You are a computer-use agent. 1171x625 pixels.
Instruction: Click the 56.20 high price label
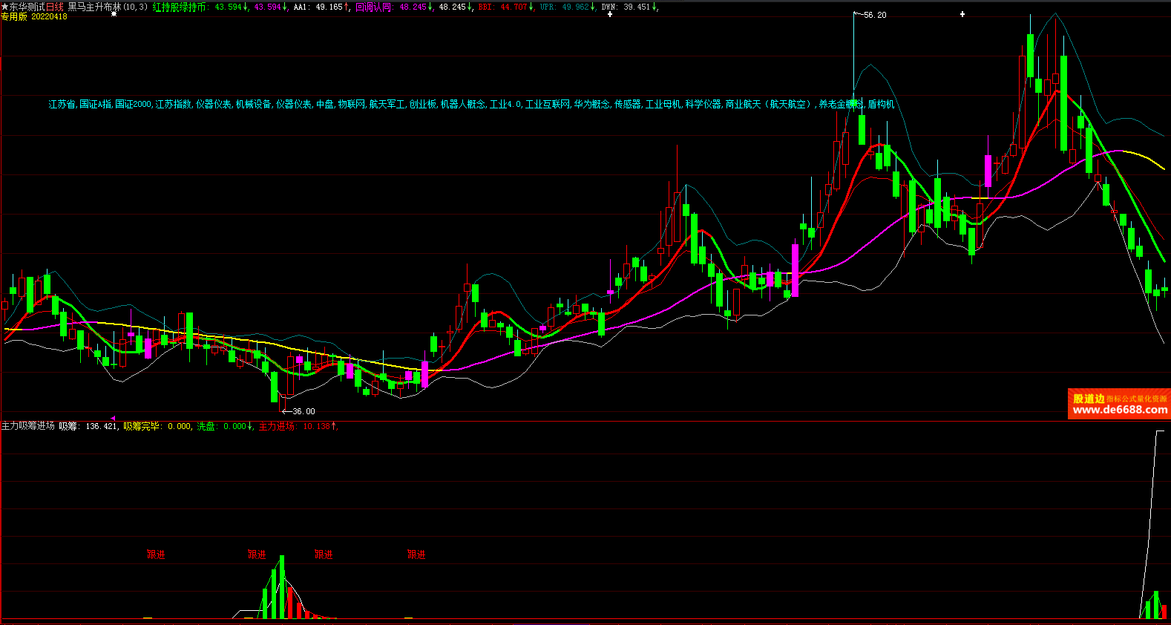875,15
